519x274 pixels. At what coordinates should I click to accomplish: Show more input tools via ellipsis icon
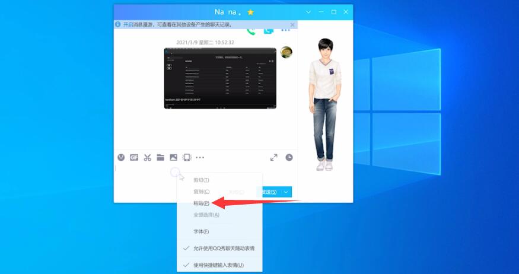click(200, 158)
